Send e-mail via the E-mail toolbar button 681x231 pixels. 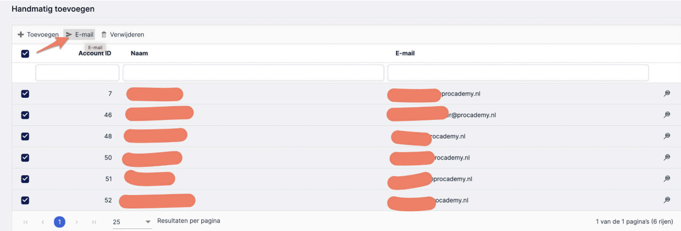(80, 35)
